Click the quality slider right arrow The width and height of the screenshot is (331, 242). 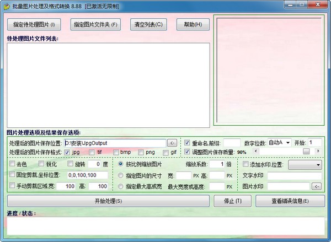coord(318,151)
